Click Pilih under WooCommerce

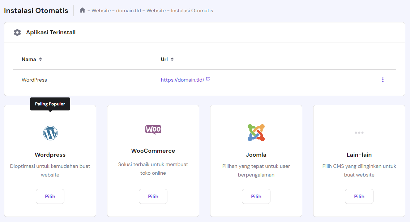[153, 196]
